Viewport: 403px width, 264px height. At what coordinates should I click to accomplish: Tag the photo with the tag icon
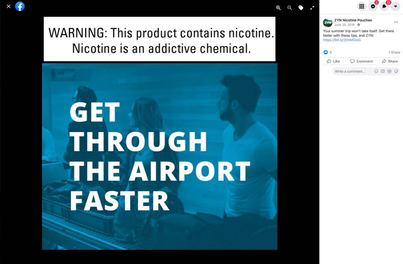[x=301, y=8]
